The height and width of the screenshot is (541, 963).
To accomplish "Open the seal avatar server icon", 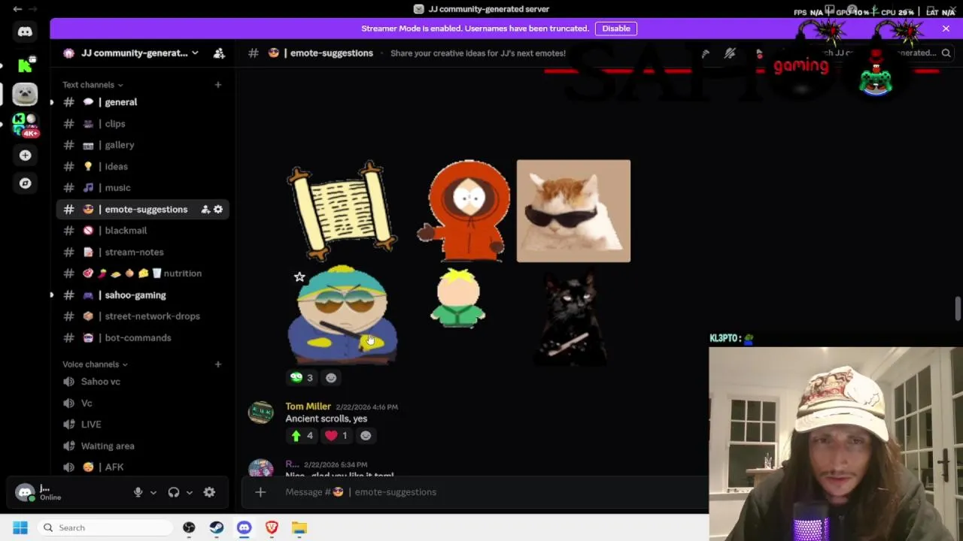I will 25,93.
